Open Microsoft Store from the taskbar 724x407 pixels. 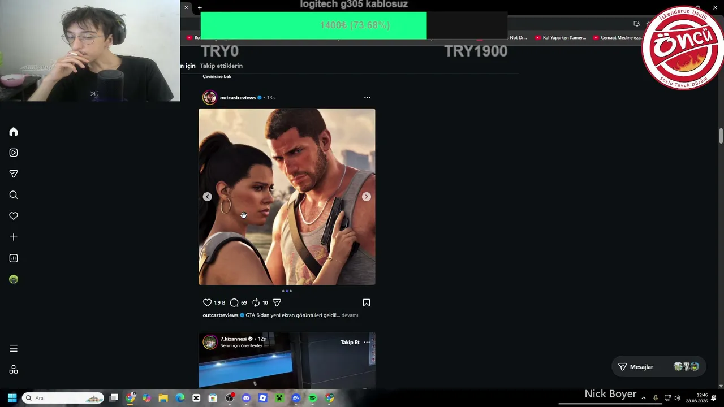tap(213, 398)
